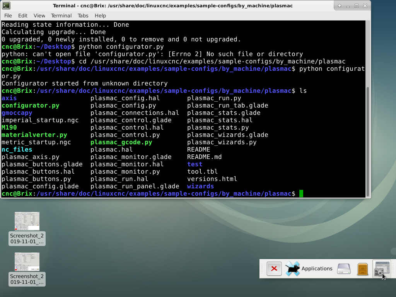396x297 pixels.
Task: Click the green 'plasmac_gcode.py' file name
Action: click(121, 142)
